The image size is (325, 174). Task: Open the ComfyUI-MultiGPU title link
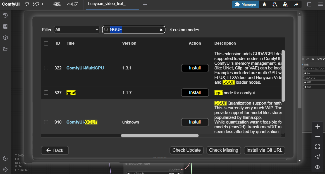85,68
